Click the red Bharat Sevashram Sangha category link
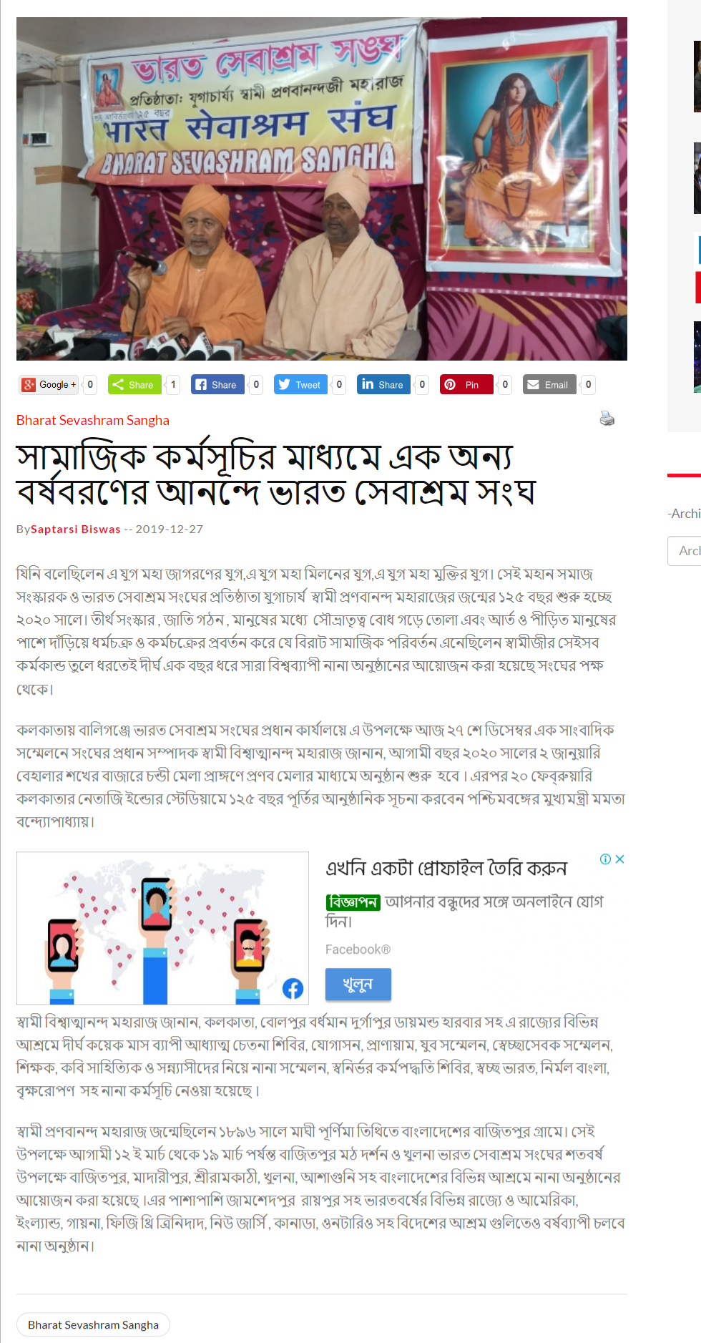The image size is (701, 1343). pos(93,421)
